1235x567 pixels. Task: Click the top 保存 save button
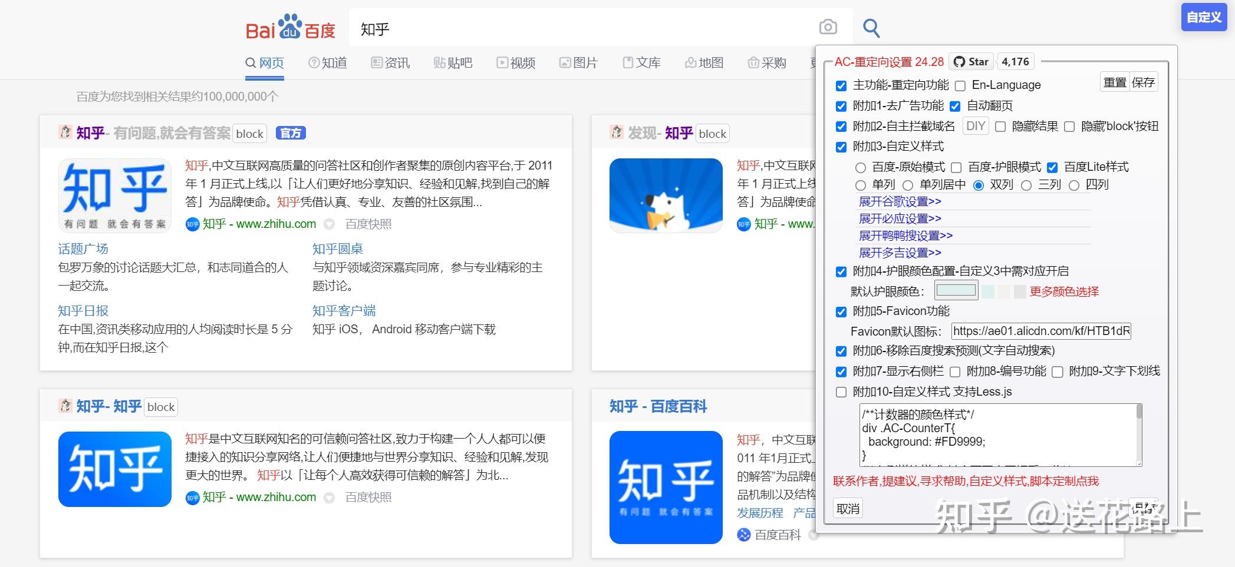click(1144, 82)
